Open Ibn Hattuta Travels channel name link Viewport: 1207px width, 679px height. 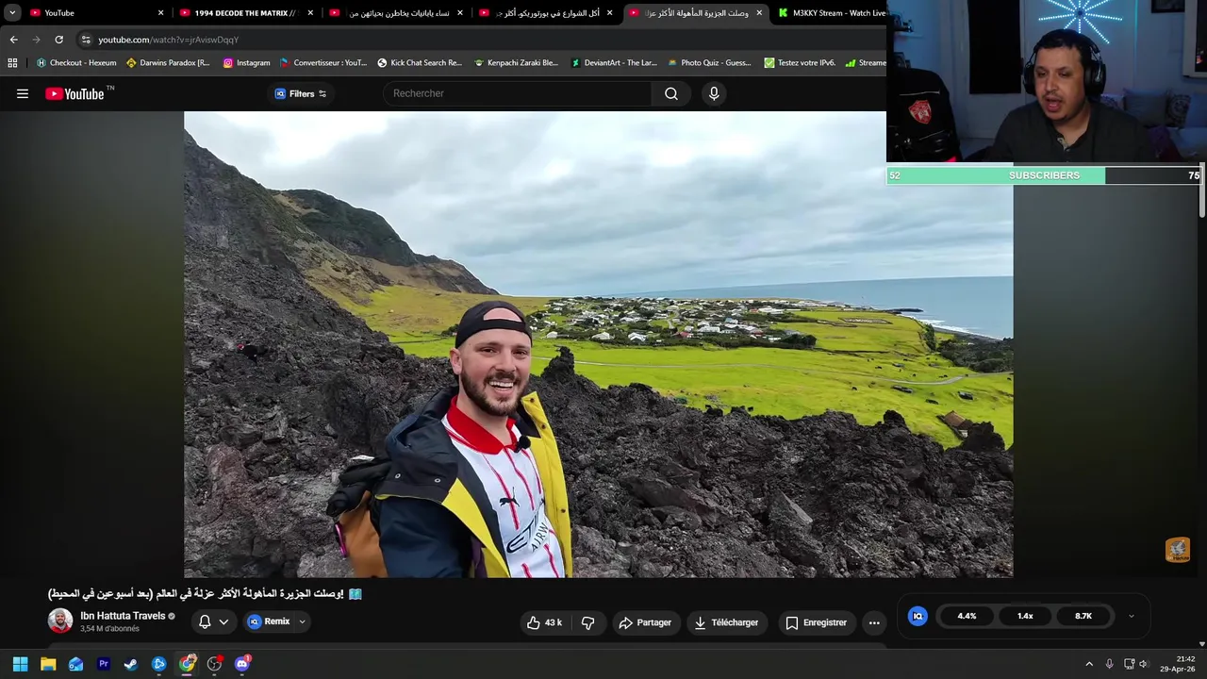click(x=123, y=616)
